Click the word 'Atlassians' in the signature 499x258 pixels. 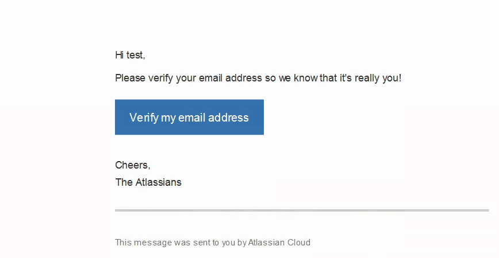click(159, 182)
